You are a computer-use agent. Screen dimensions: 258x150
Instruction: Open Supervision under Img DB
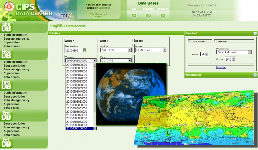tap(12, 104)
